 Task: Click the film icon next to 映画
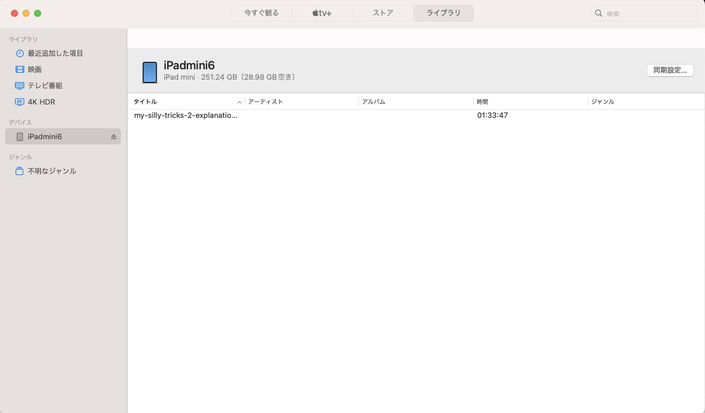tap(20, 69)
